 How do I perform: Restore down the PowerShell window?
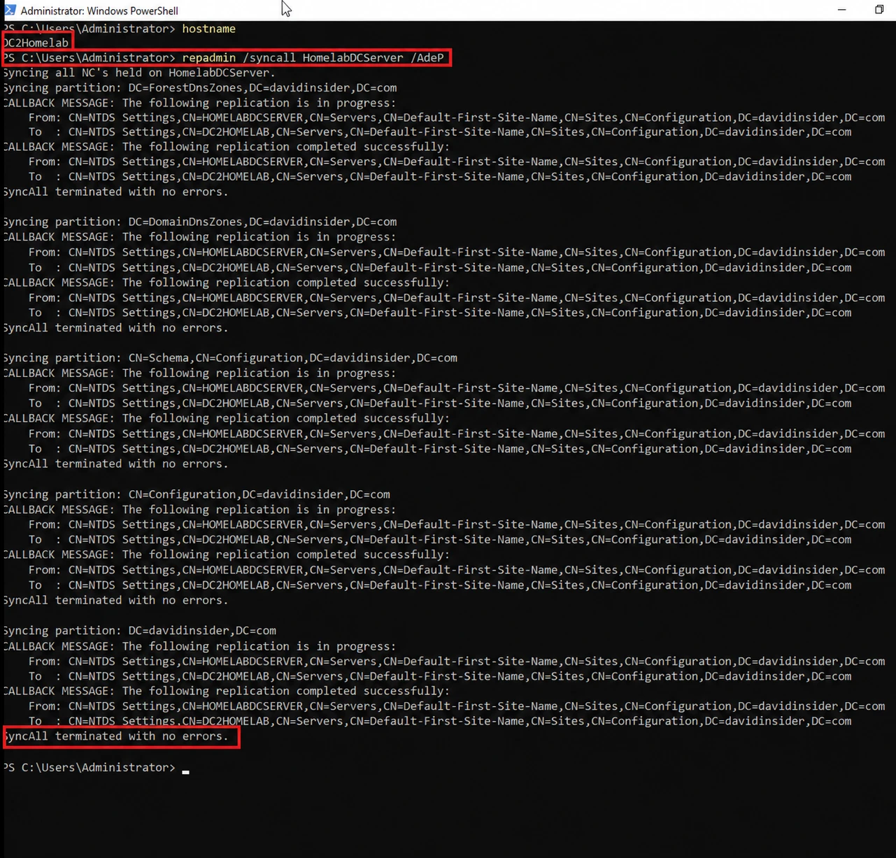pos(879,10)
